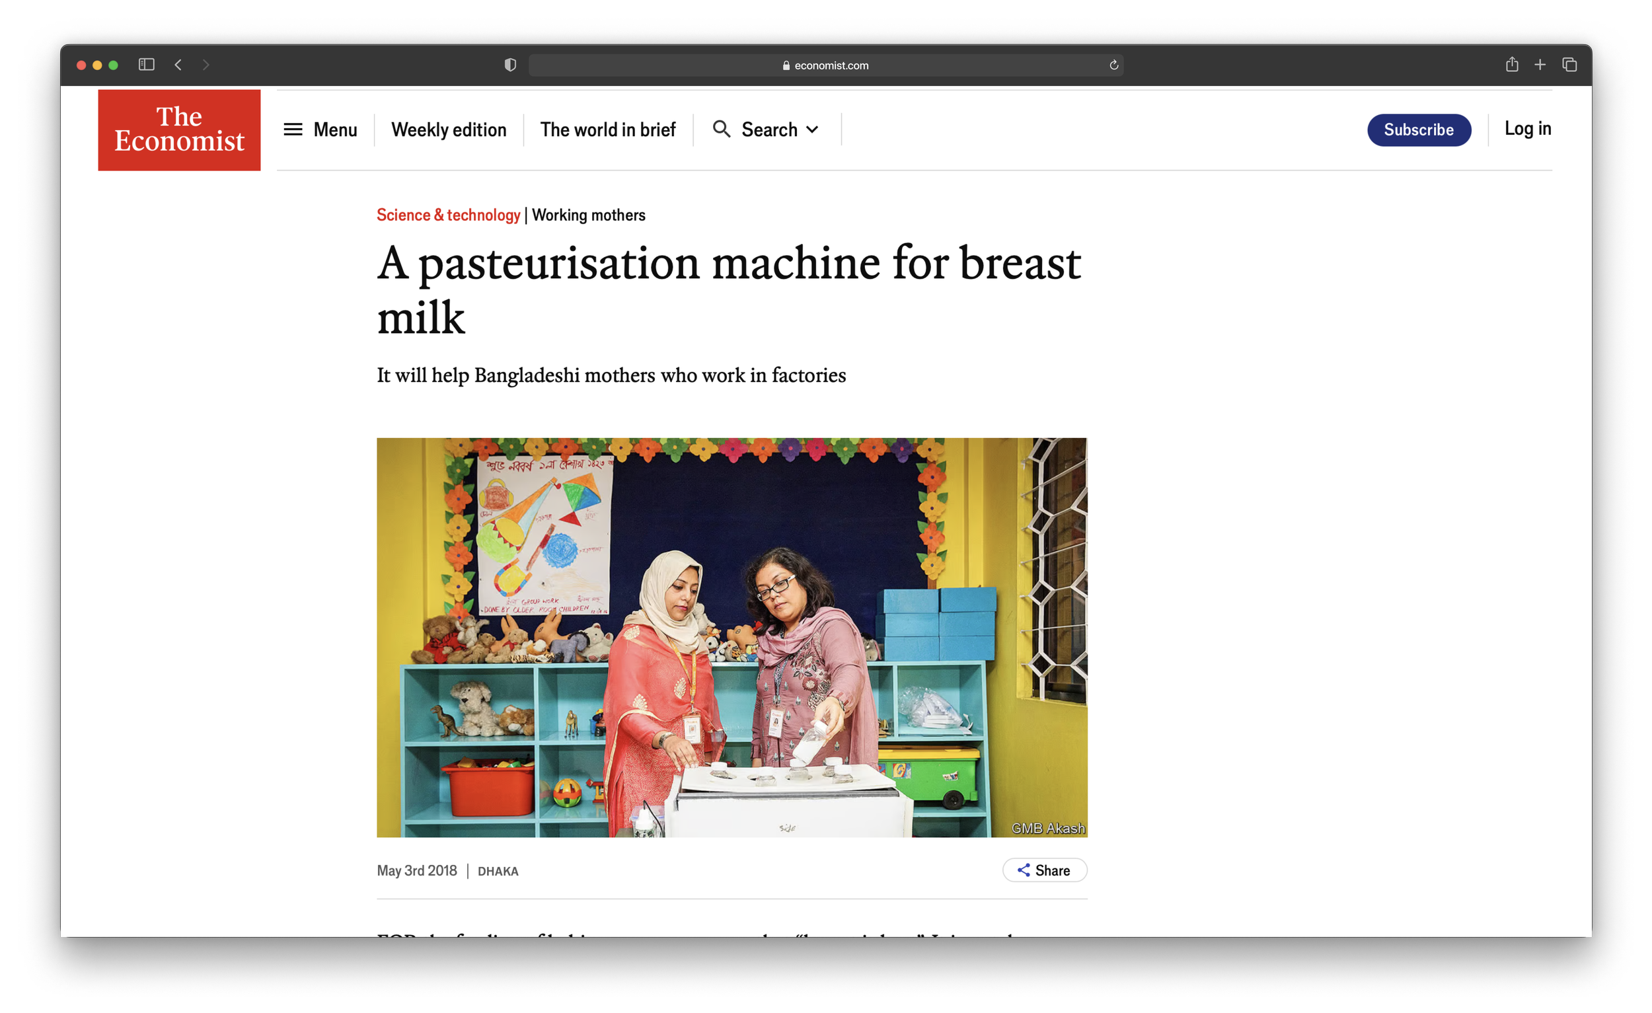Click the Share button below the image
Viewport: 1652px width, 1013px height.
coord(1044,870)
